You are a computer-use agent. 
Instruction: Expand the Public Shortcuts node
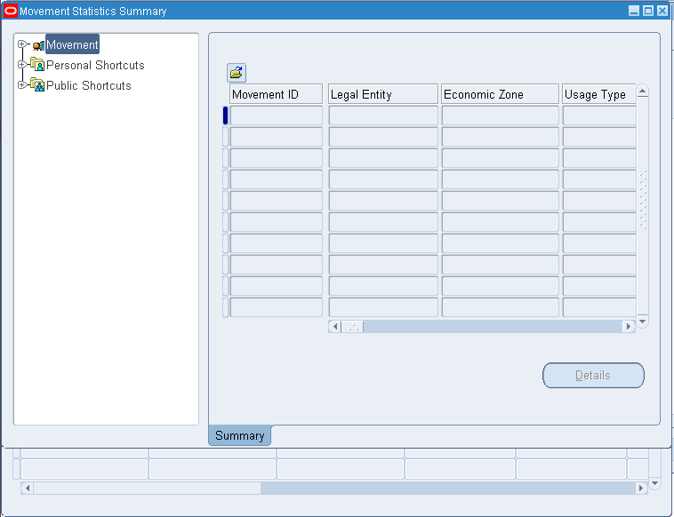21,85
